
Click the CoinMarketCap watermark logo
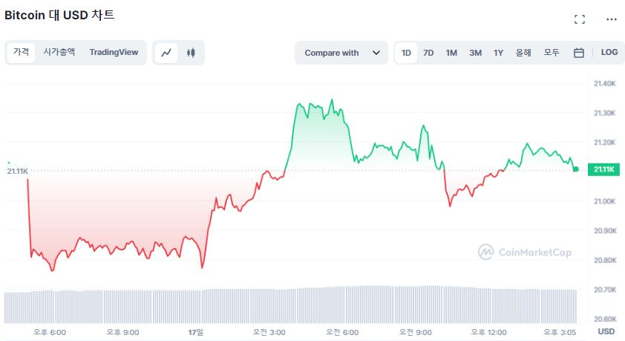[525, 253]
